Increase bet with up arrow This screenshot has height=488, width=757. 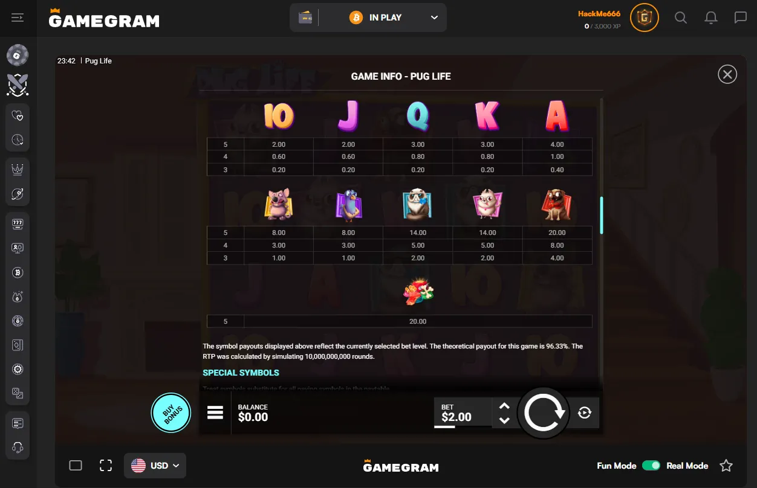505,406
